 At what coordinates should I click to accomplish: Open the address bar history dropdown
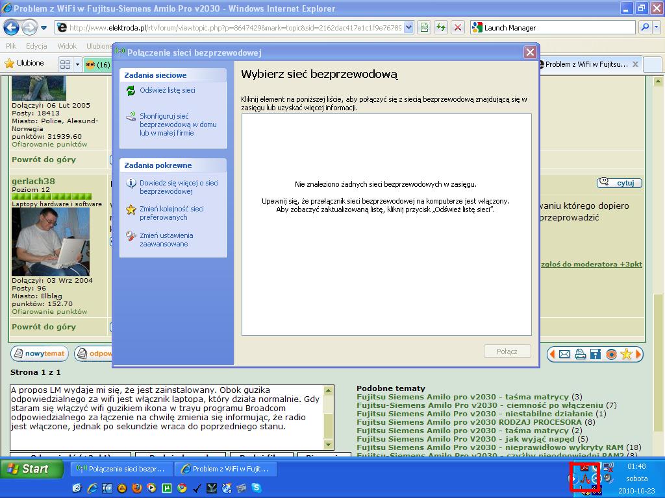pyautogui.click(x=409, y=27)
